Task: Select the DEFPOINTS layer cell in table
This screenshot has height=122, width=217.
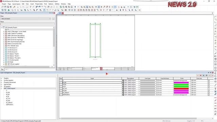Action: [x=92, y=95]
